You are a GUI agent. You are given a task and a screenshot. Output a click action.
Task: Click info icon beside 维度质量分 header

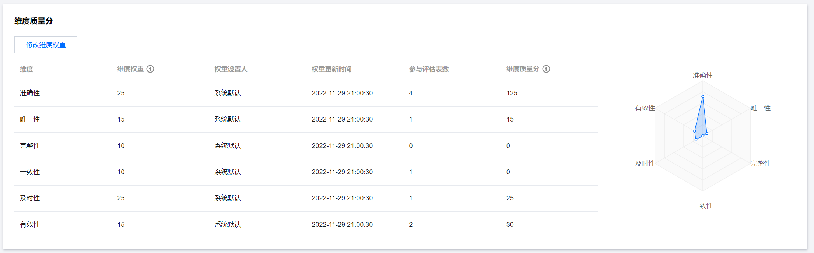coord(546,69)
